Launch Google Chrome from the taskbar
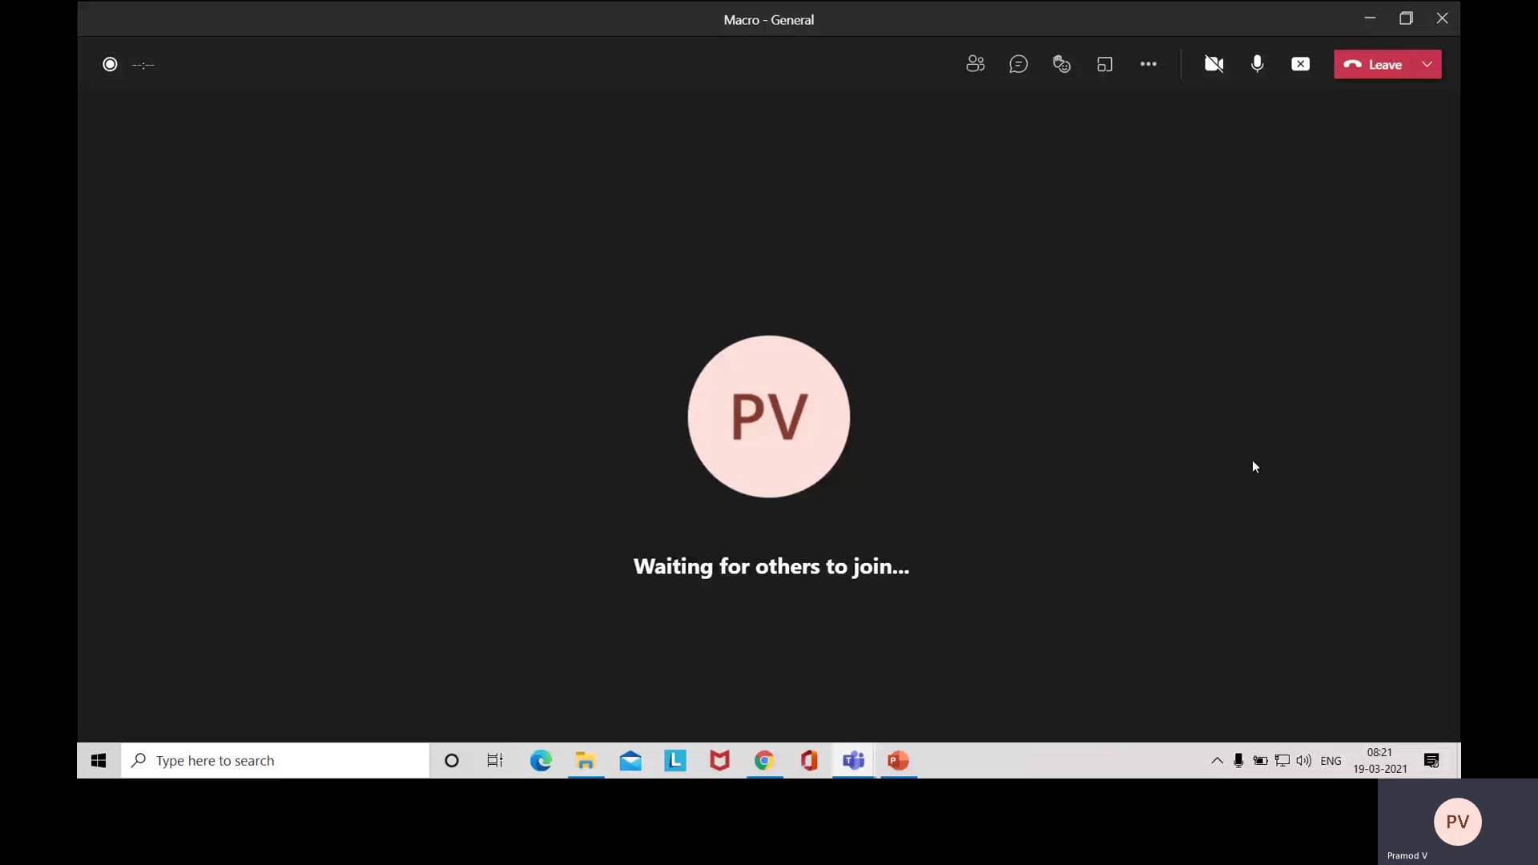 (765, 760)
